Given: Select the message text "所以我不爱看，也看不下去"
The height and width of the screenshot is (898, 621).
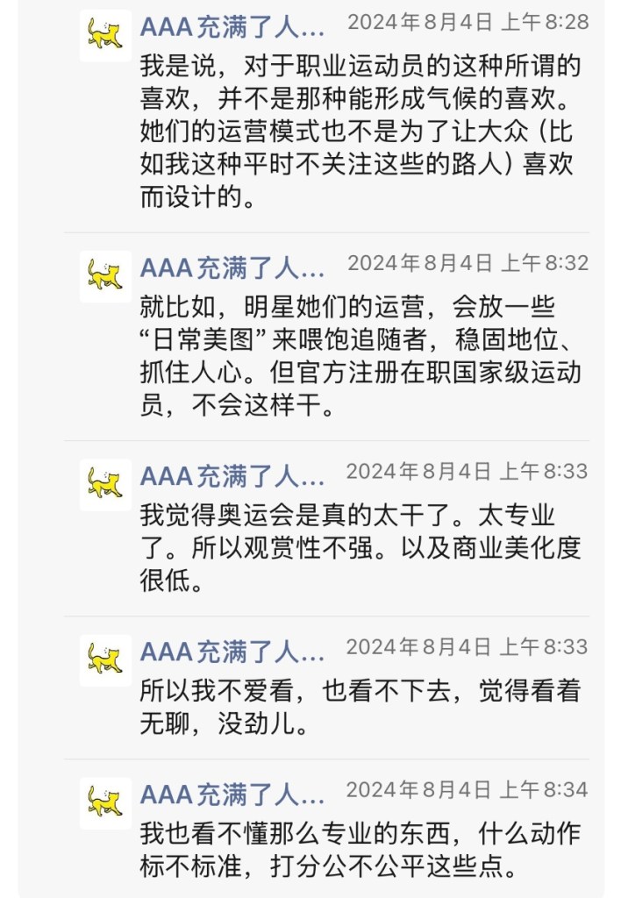Looking at the screenshot, I should (x=360, y=707).
